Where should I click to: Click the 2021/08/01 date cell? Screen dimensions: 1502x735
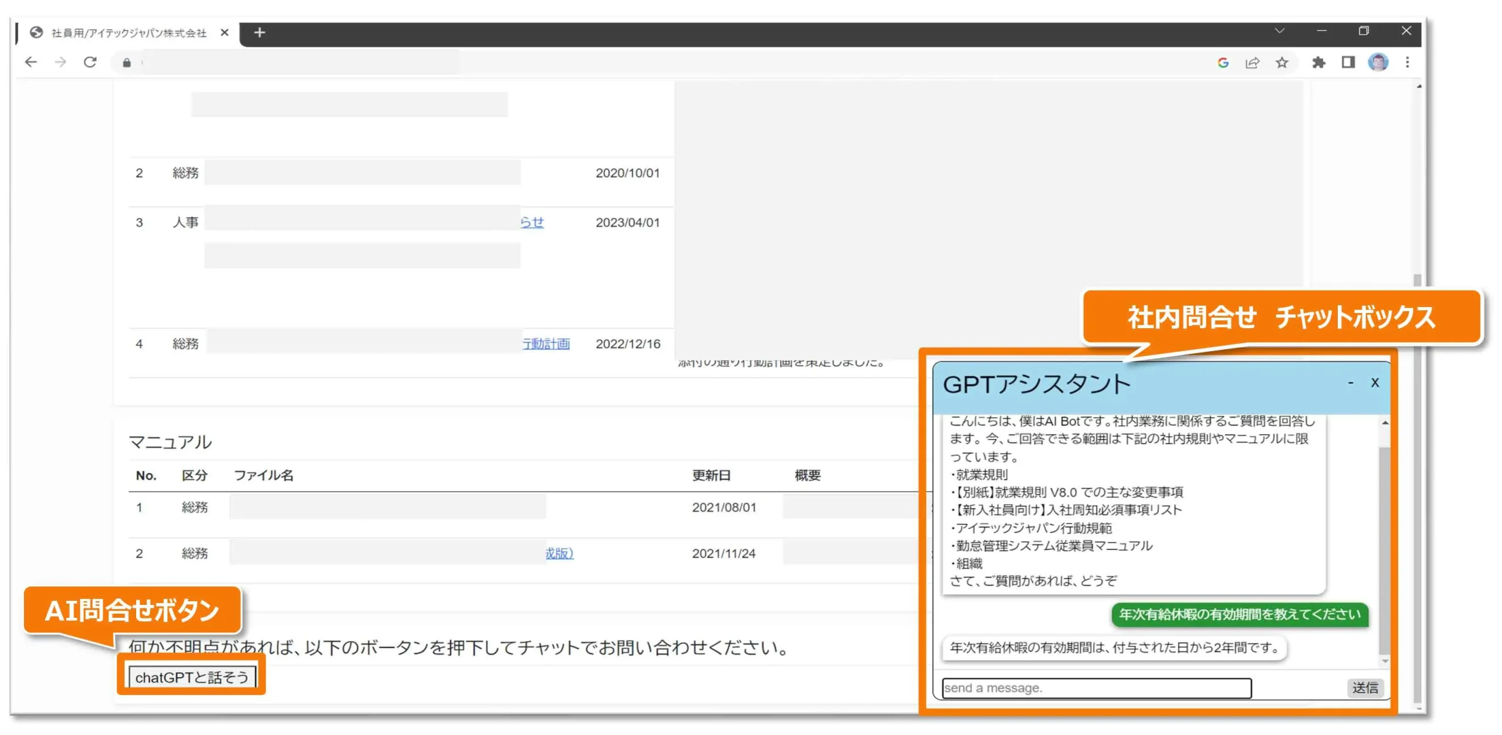point(724,508)
